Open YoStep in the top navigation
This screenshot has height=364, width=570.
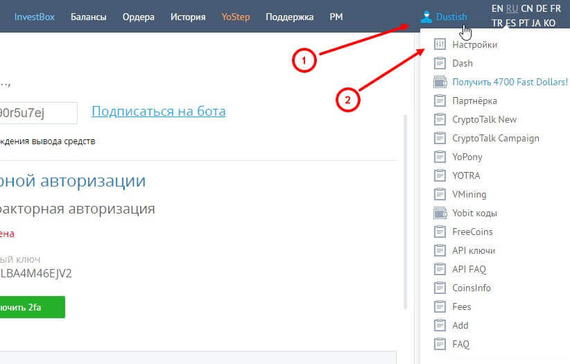(x=236, y=17)
